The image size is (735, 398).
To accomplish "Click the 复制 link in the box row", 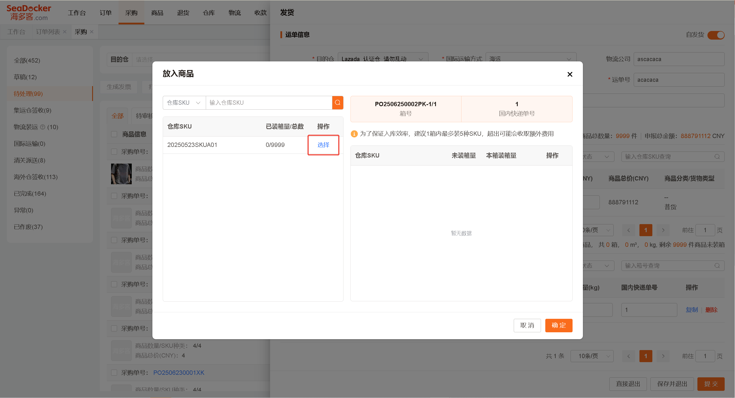I will [692, 310].
